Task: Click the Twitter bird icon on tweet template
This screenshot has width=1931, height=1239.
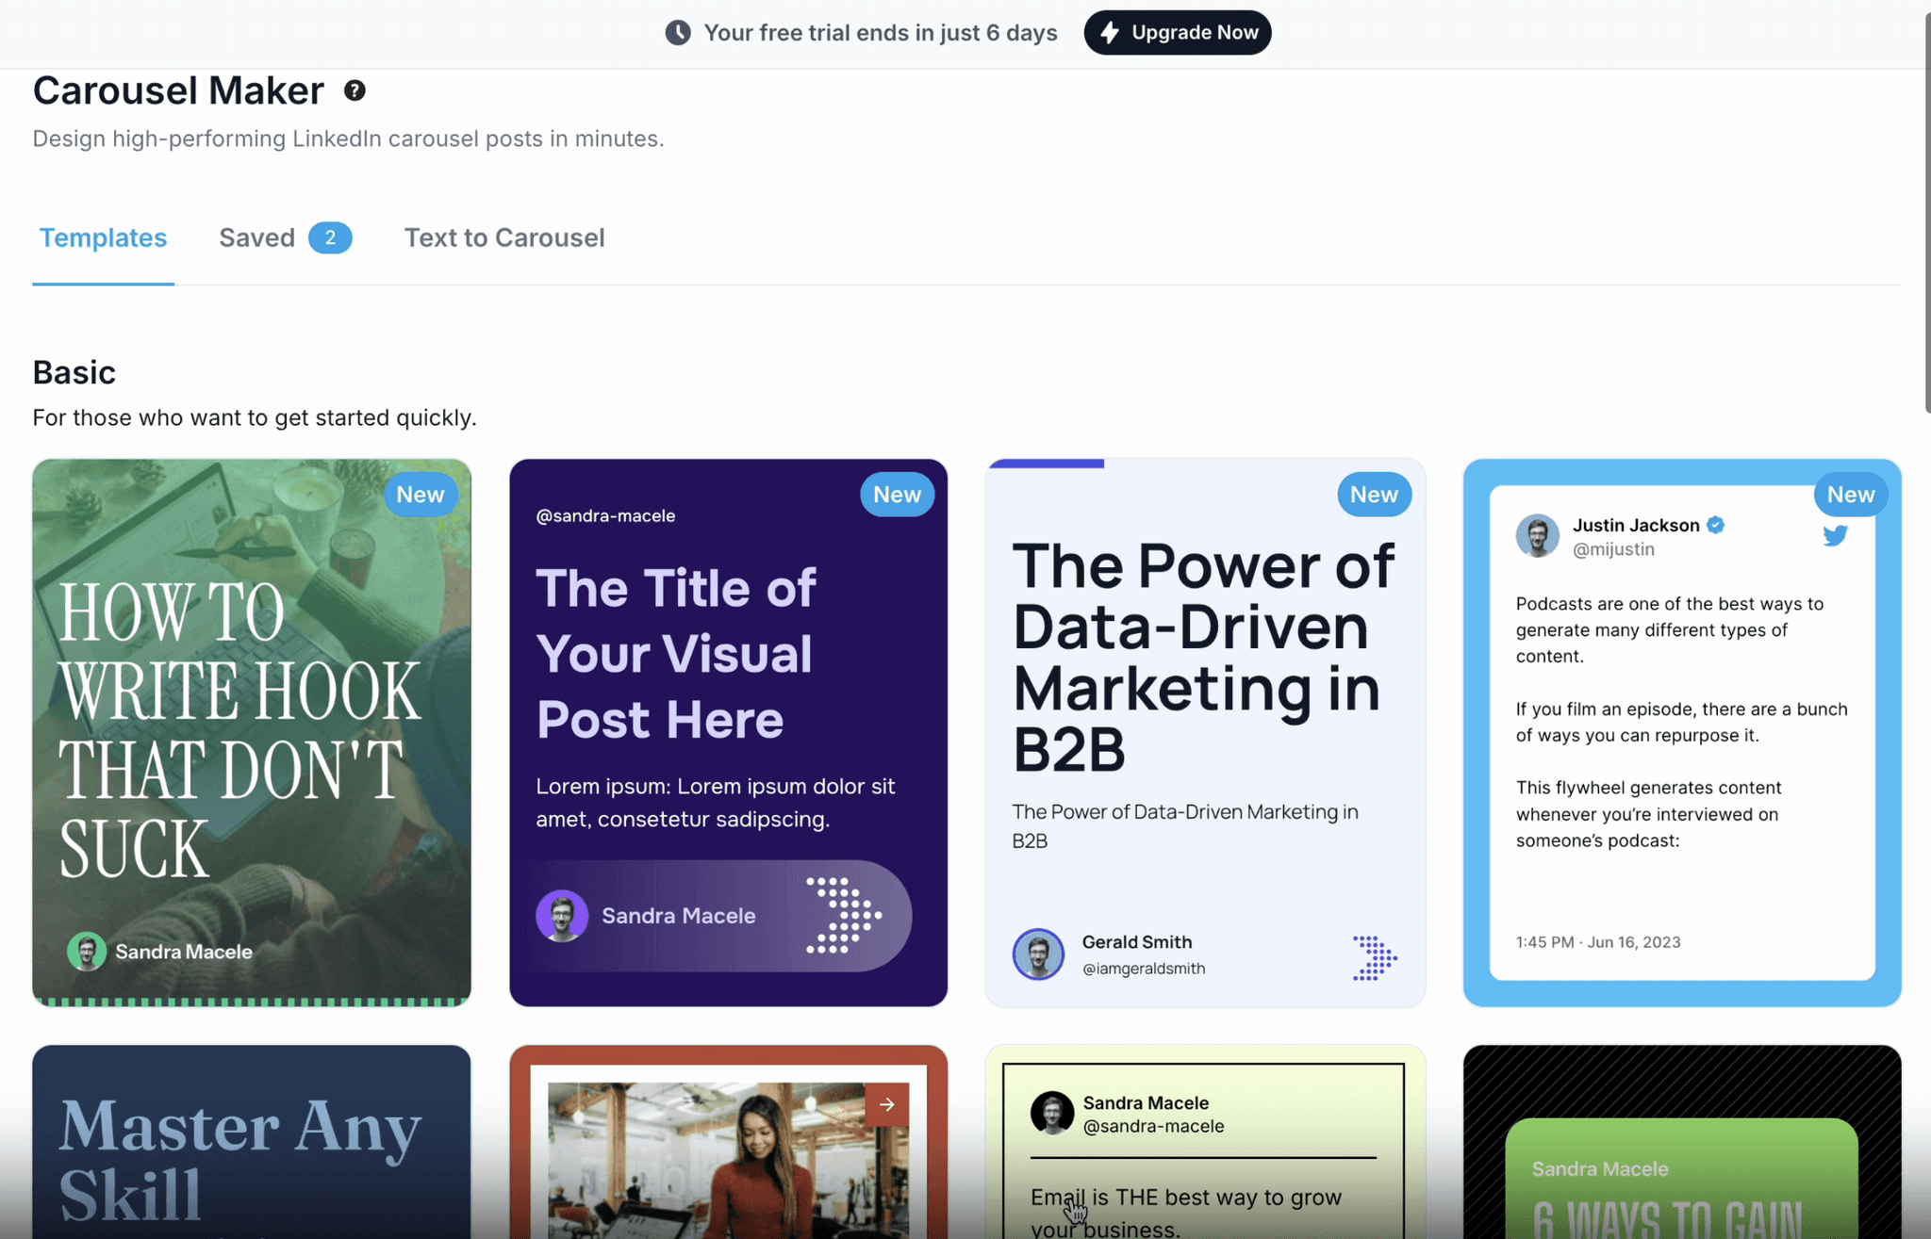Action: click(x=1835, y=536)
